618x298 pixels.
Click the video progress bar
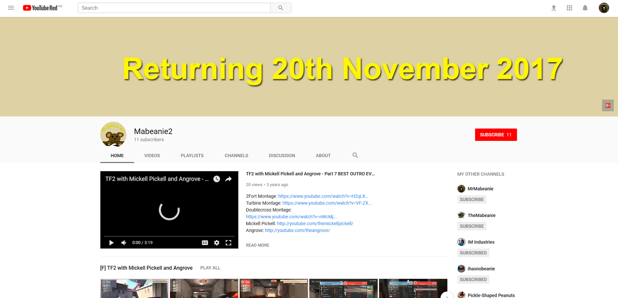[169, 236]
